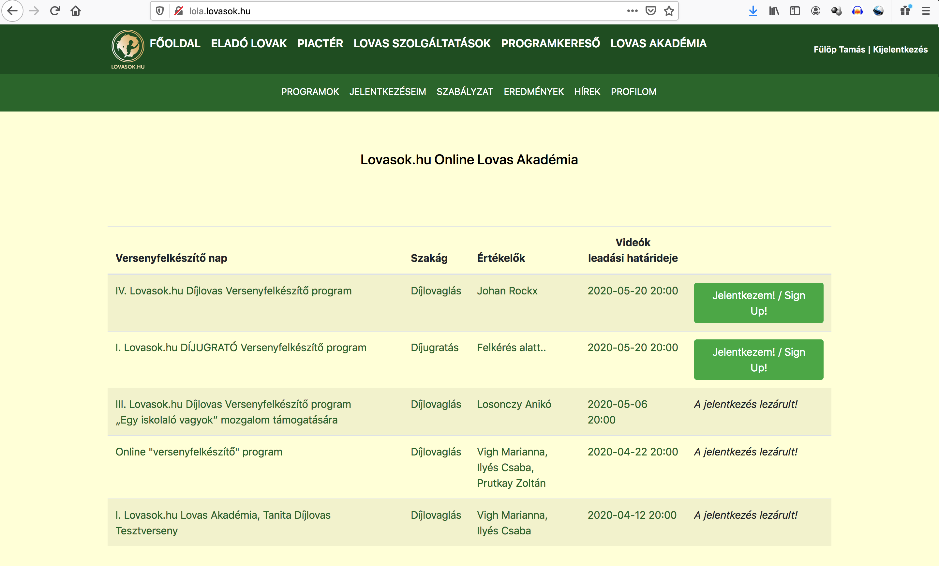Screen dimensions: 939x566
Task: Click the Versenyfelkészítő nap column header
Action: tap(171, 259)
